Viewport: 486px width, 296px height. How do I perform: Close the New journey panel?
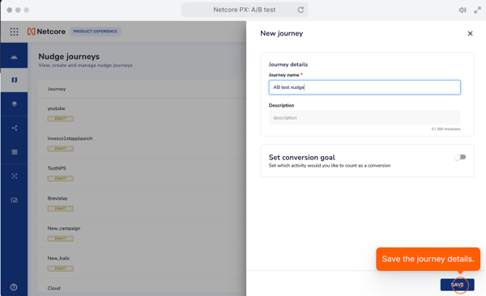pyautogui.click(x=470, y=33)
